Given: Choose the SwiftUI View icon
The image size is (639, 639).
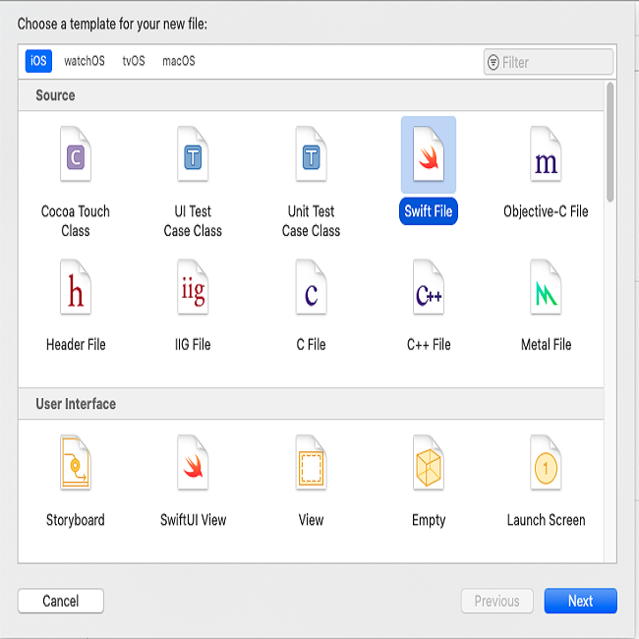Looking at the screenshot, I should tap(193, 463).
